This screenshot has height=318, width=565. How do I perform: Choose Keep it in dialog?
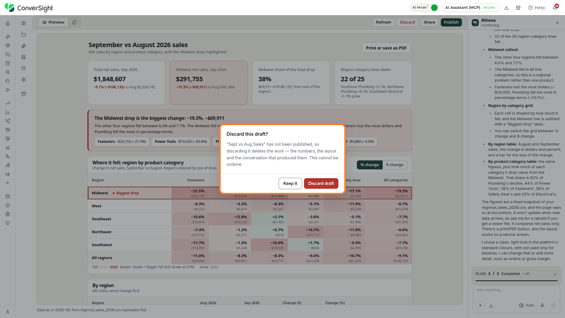click(290, 183)
